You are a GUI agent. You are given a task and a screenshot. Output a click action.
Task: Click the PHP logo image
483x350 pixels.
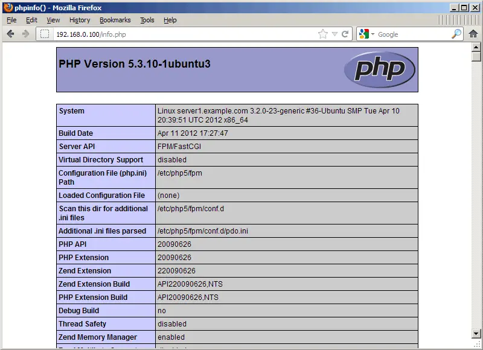380,69
